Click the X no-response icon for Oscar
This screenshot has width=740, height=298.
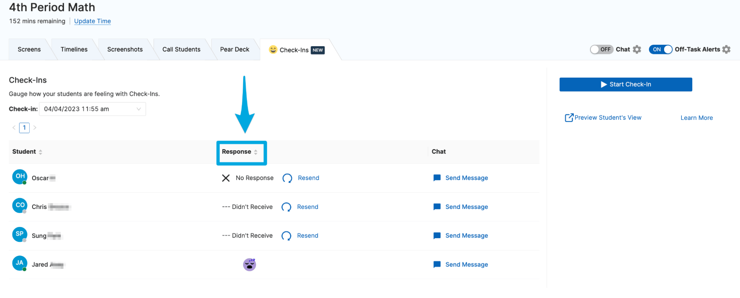click(x=226, y=178)
